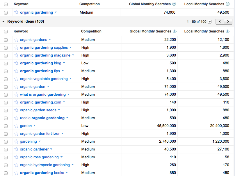Viewport: 235px width, 176px height.
Task: Tick the select-all checkbox in Keyword ideas header
Action: pyautogui.click(x=6, y=32)
